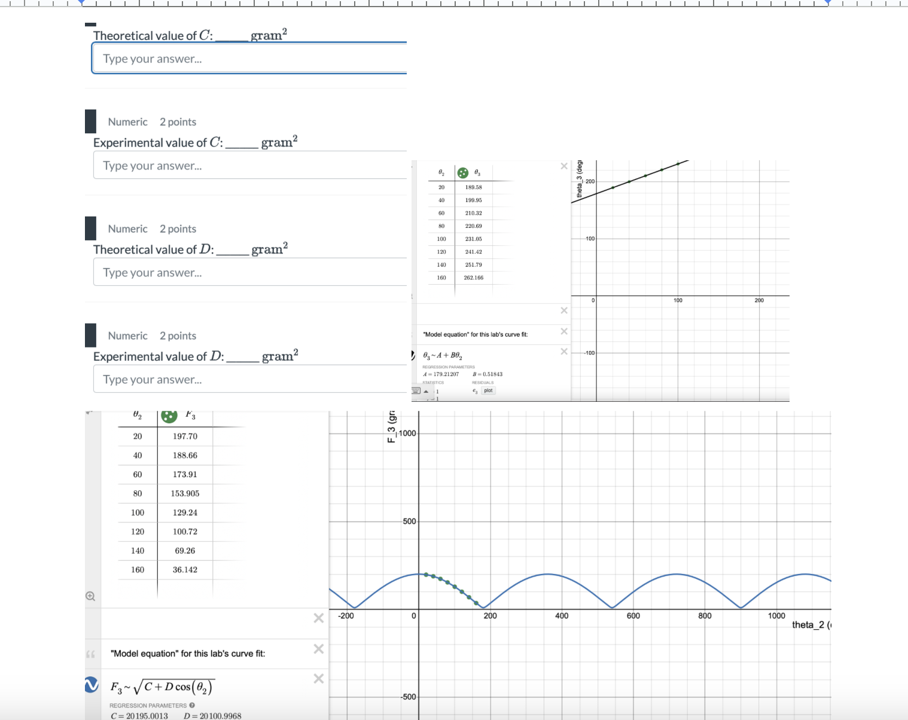Click the plot button for e_3 residuals
The width and height of the screenshot is (908, 720).
488,390
